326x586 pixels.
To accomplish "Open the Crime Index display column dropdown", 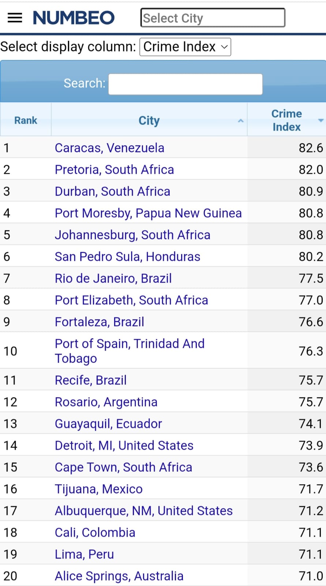I will pos(185,47).
